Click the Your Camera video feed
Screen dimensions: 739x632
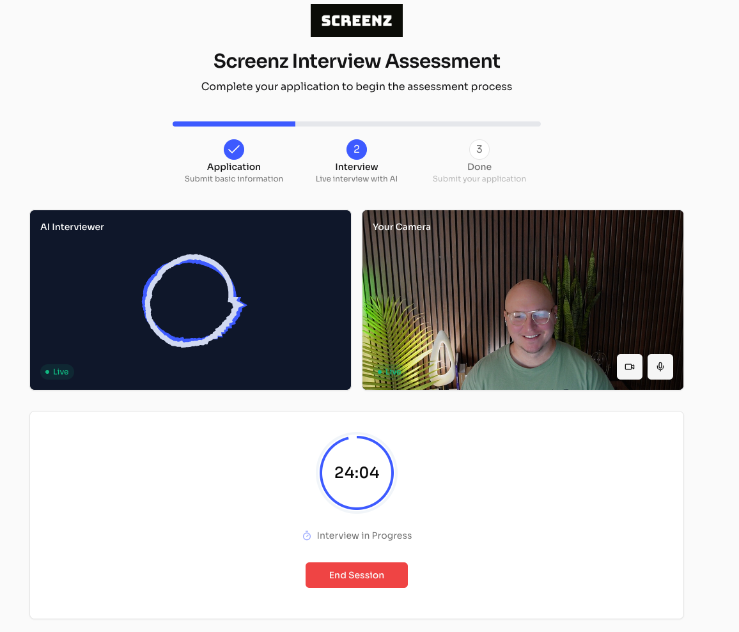(523, 300)
